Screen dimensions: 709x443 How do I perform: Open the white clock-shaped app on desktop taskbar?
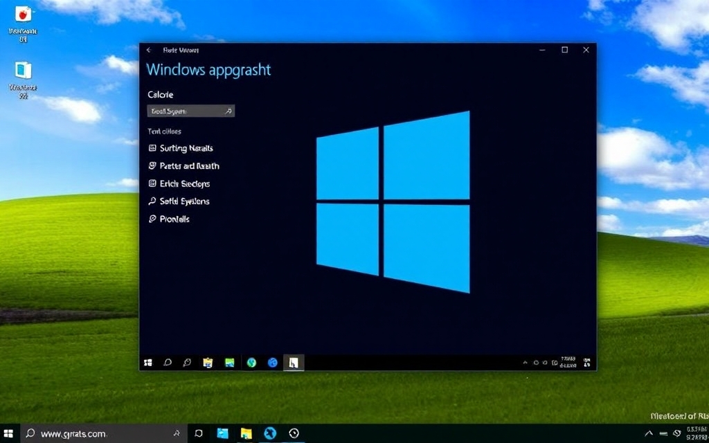[294, 433]
